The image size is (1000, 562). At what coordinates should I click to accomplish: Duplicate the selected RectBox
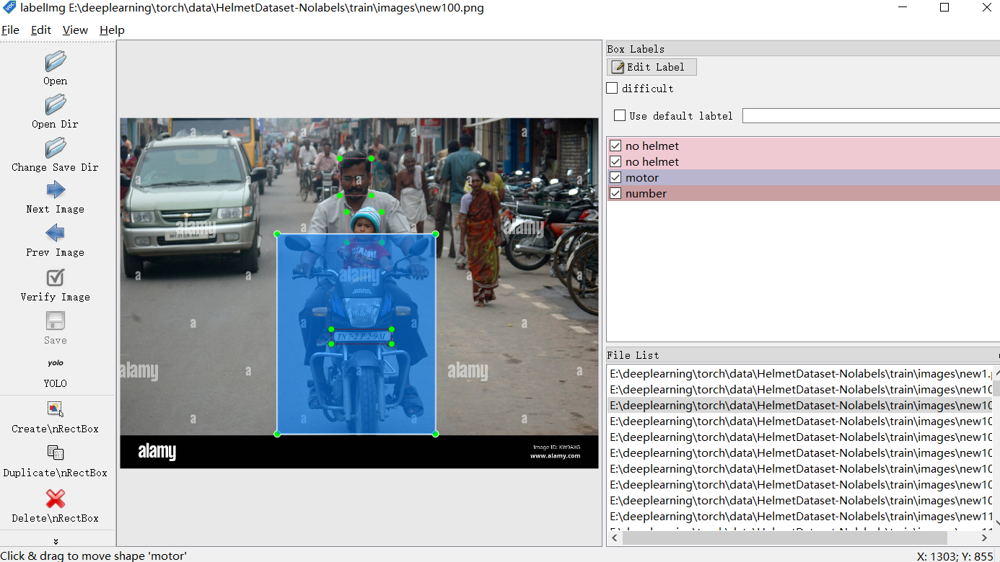pos(56,461)
